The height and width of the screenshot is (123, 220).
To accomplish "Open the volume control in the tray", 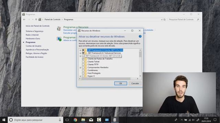I will [x=193, y=120].
